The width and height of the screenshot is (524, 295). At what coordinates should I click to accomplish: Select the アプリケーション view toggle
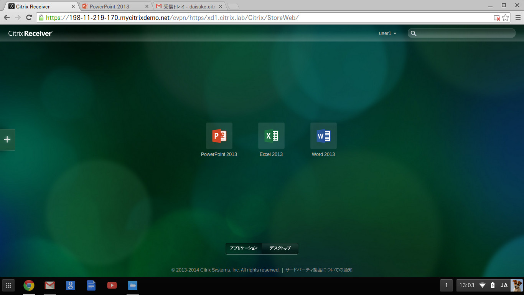coord(244,248)
